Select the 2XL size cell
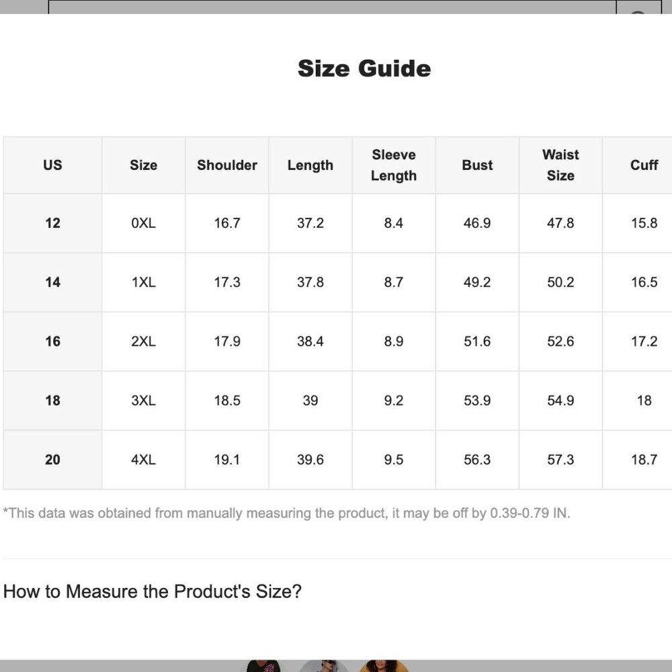Image resolution: width=672 pixels, height=672 pixels. pyautogui.click(x=143, y=341)
